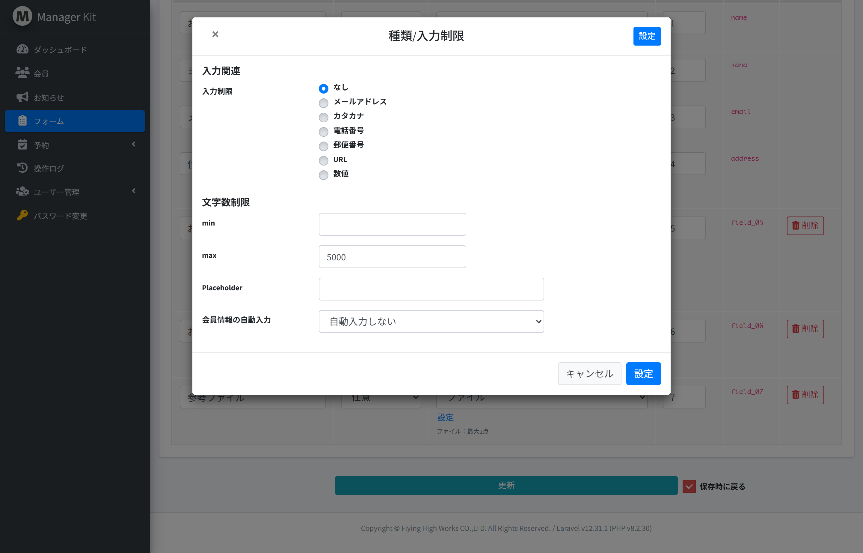Toggle the 保存時に戻る checkbox
Image resolution: width=863 pixels, height=553 pixels.
(689, 486)
